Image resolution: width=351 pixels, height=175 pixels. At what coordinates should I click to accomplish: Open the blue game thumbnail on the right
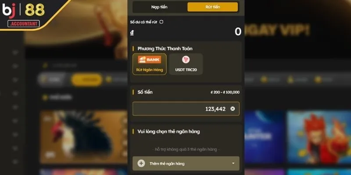264,137
